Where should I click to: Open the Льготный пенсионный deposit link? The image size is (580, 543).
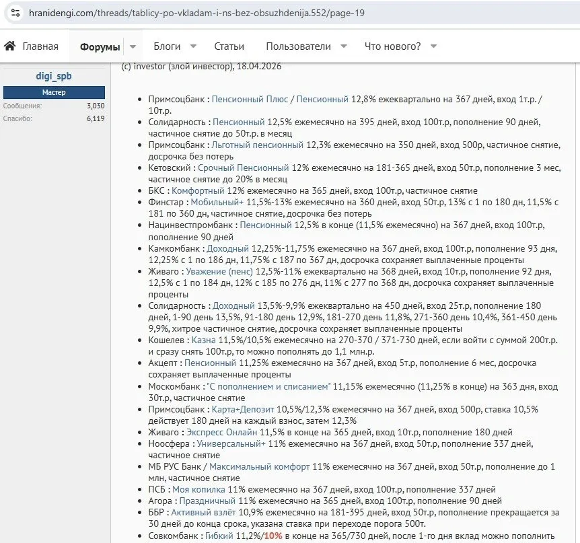257,145
